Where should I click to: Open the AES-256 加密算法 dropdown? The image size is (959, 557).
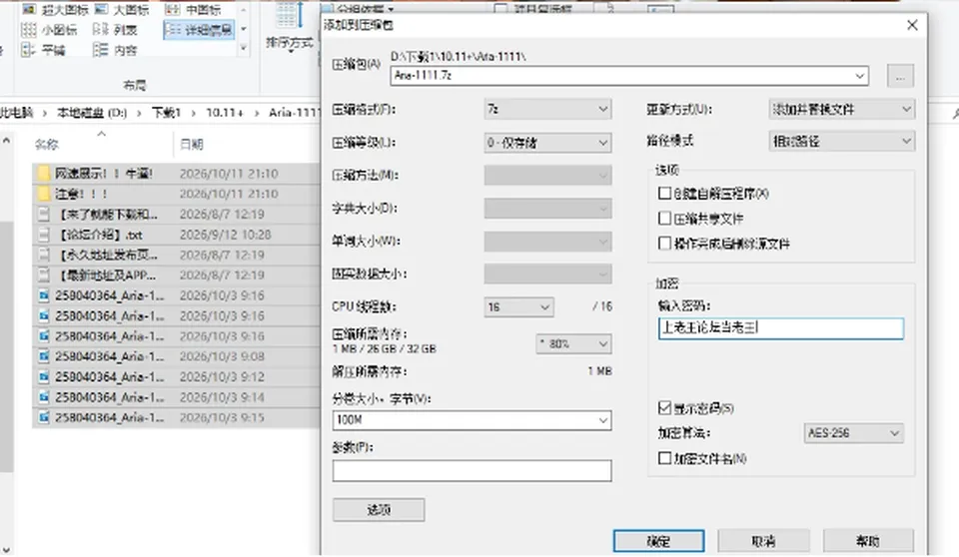coord(853,433)
